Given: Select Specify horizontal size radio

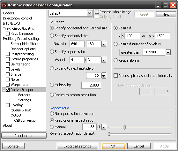Looking at the screenshot, I should 52,36.
